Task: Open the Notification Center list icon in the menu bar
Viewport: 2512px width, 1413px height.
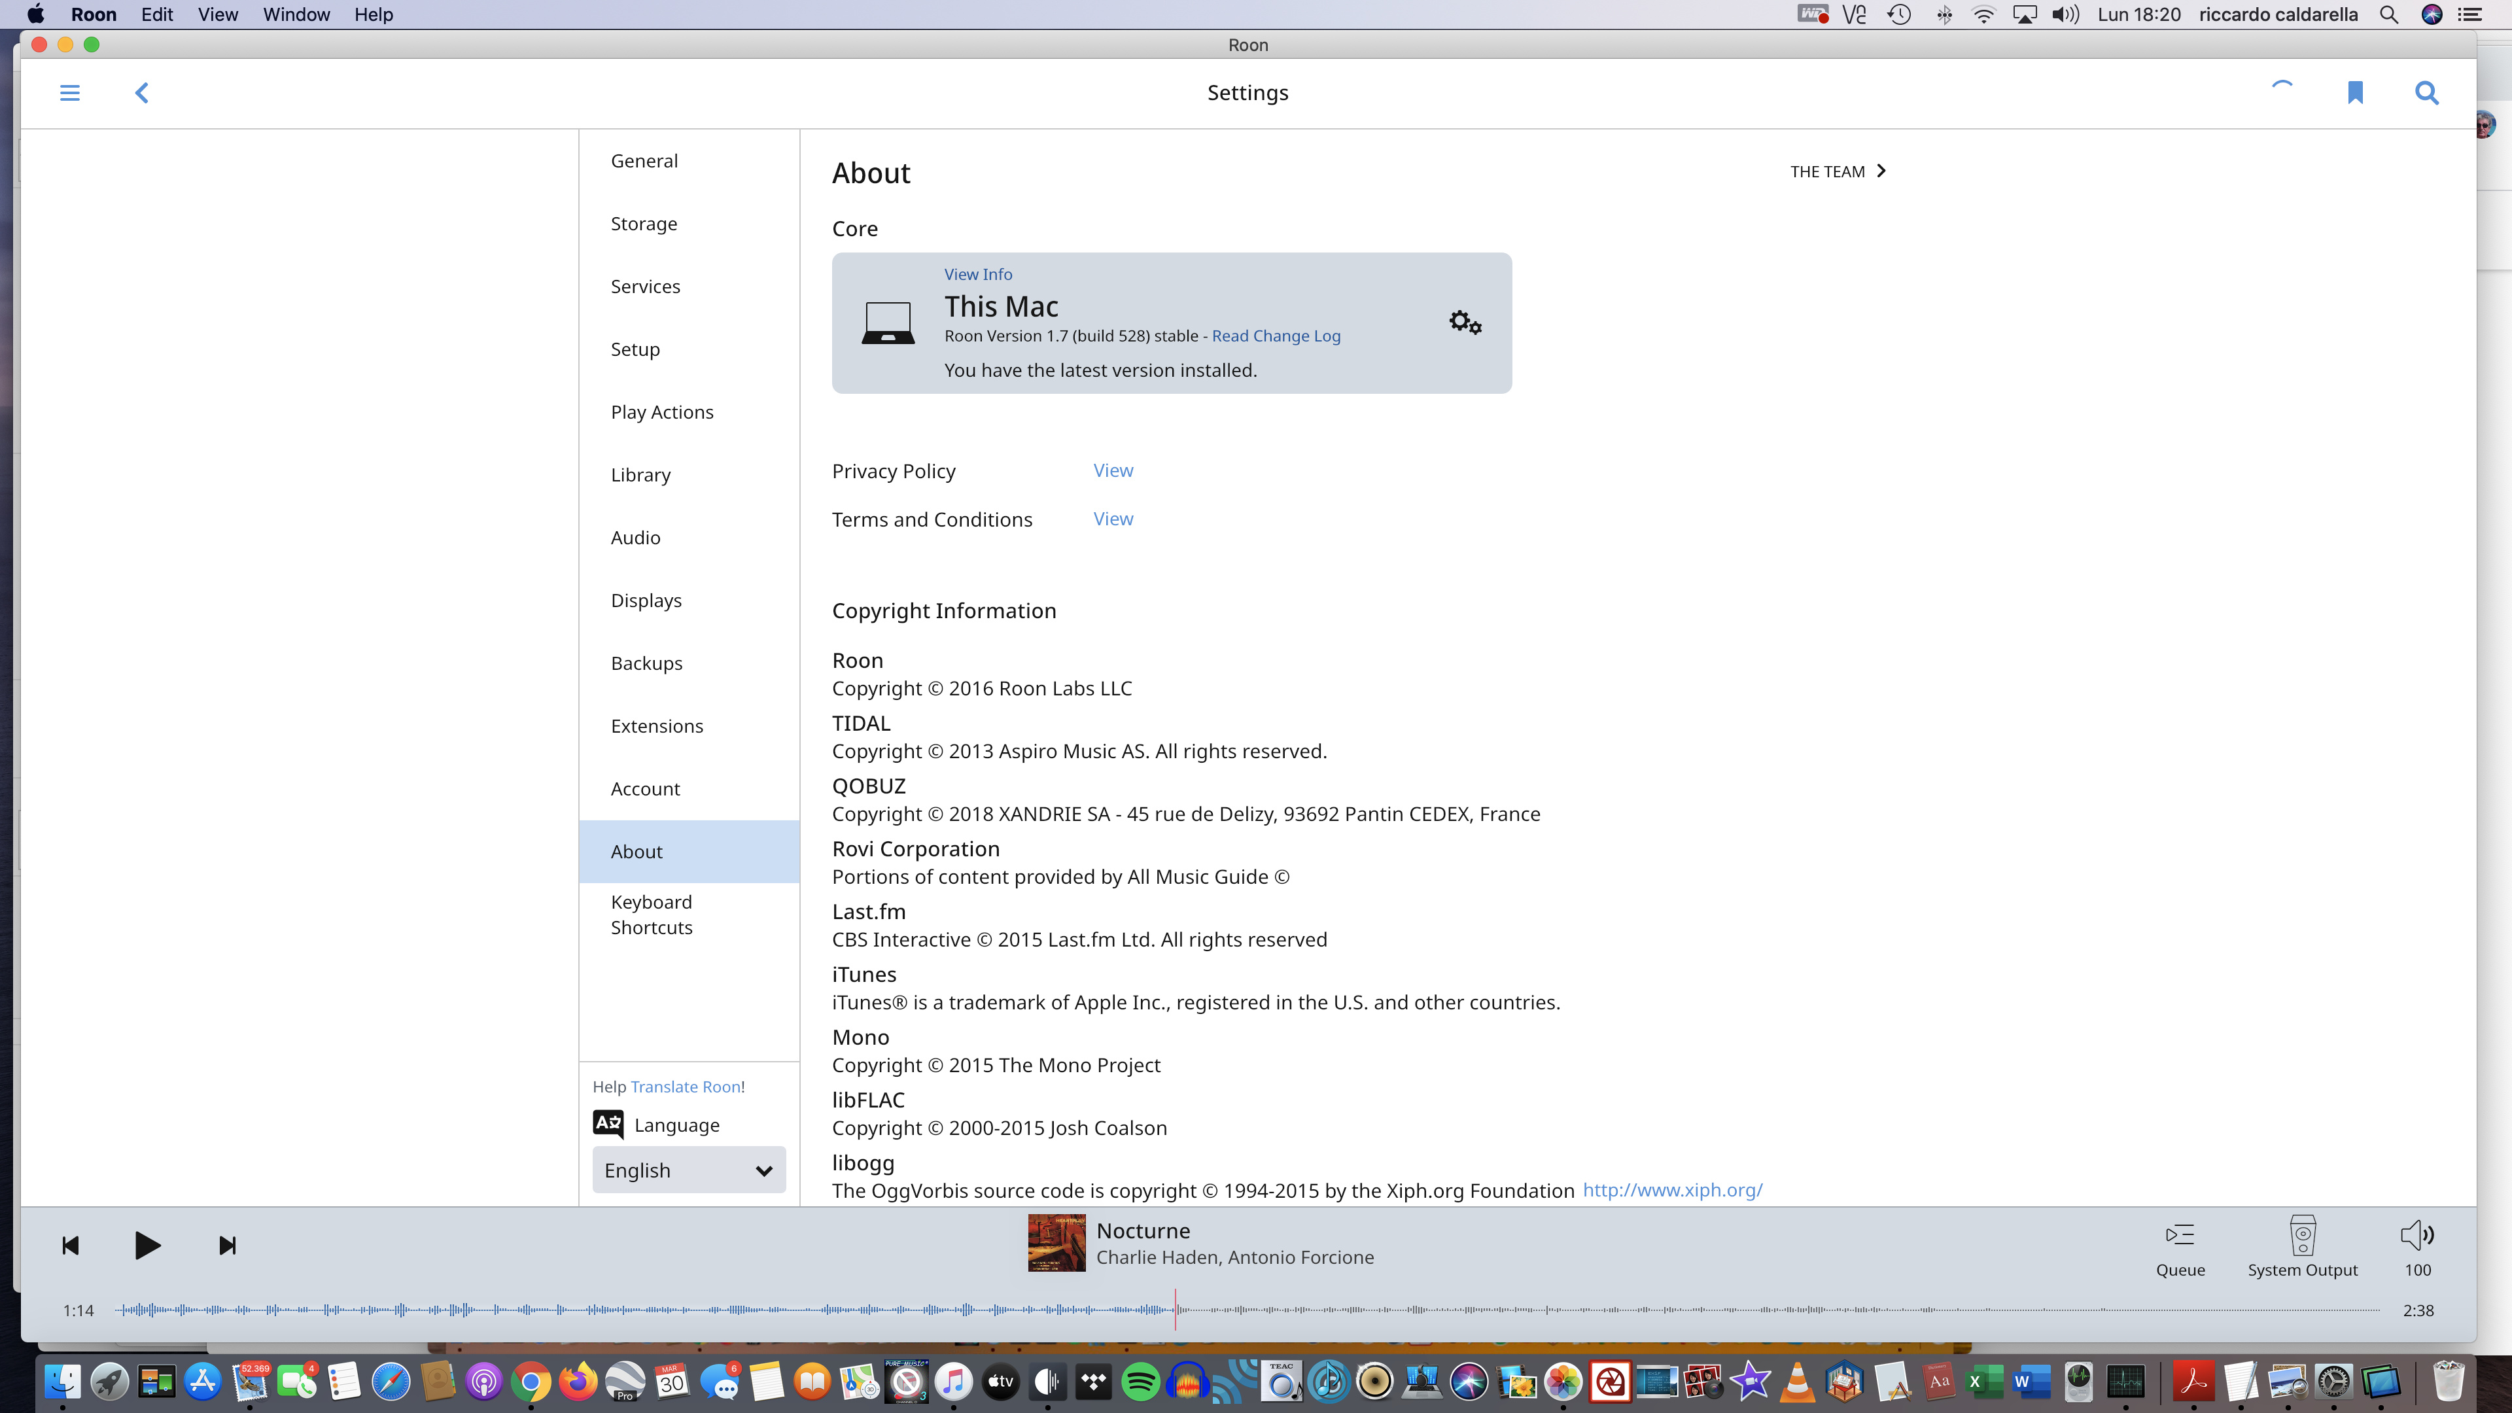Action: pos(2471,14)
